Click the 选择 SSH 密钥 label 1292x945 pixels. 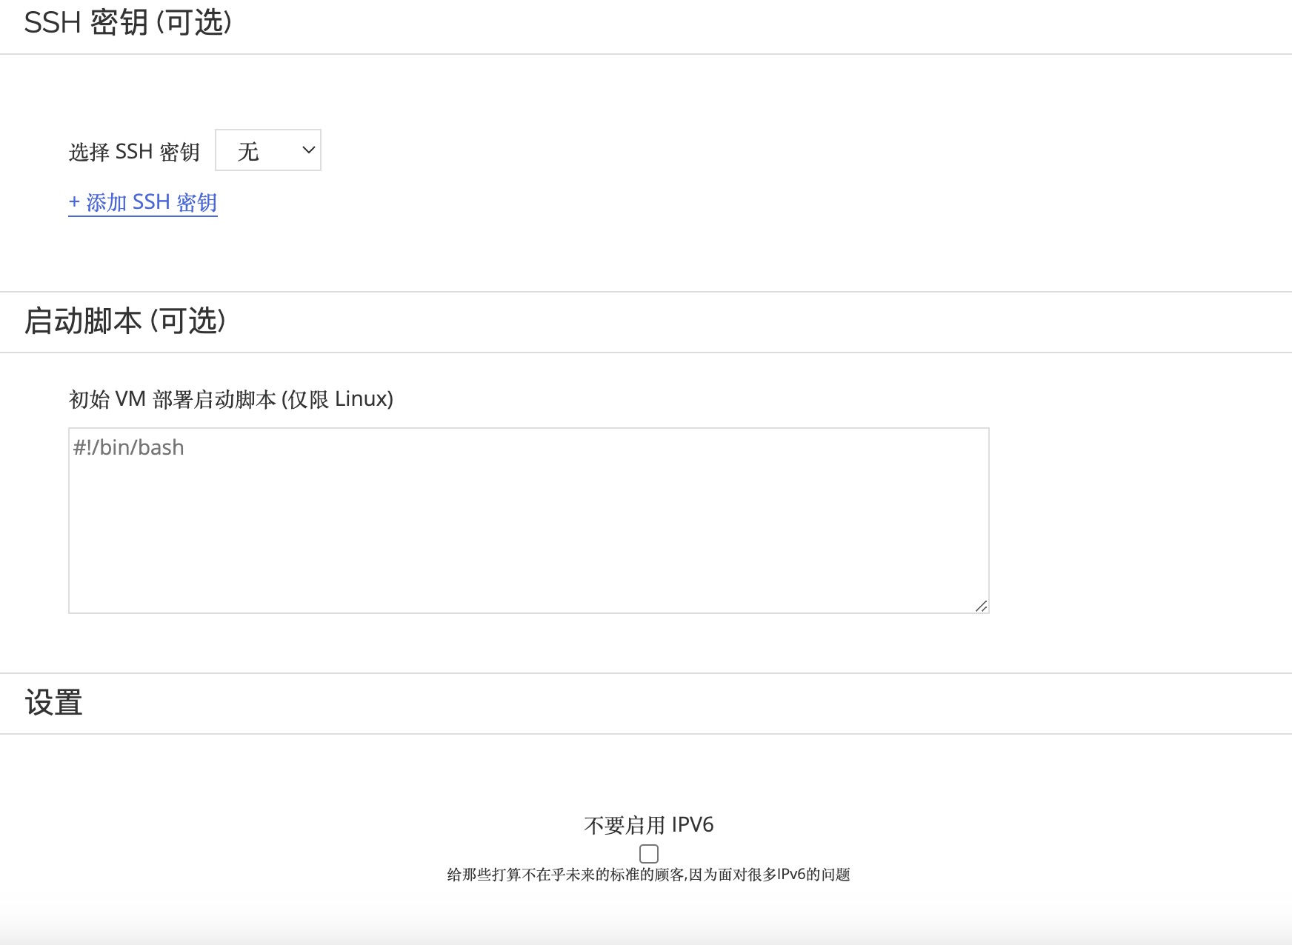134,152
